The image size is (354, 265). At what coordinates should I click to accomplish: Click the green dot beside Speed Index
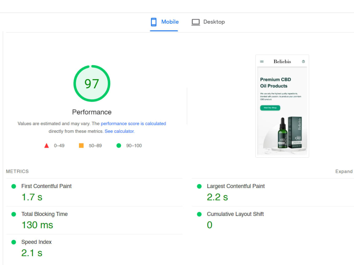point(13,242)
